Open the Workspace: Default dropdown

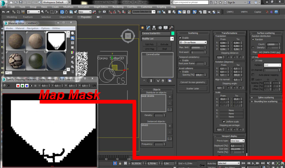pos(55,3)
